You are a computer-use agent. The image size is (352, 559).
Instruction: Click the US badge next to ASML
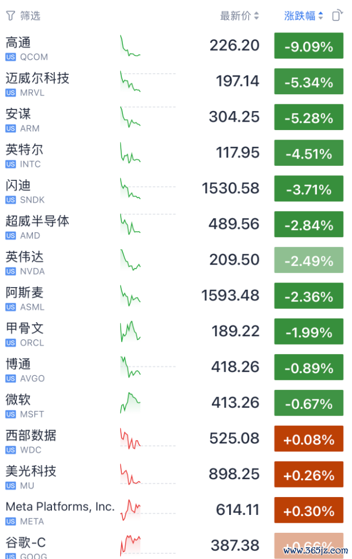click(11, 307)
